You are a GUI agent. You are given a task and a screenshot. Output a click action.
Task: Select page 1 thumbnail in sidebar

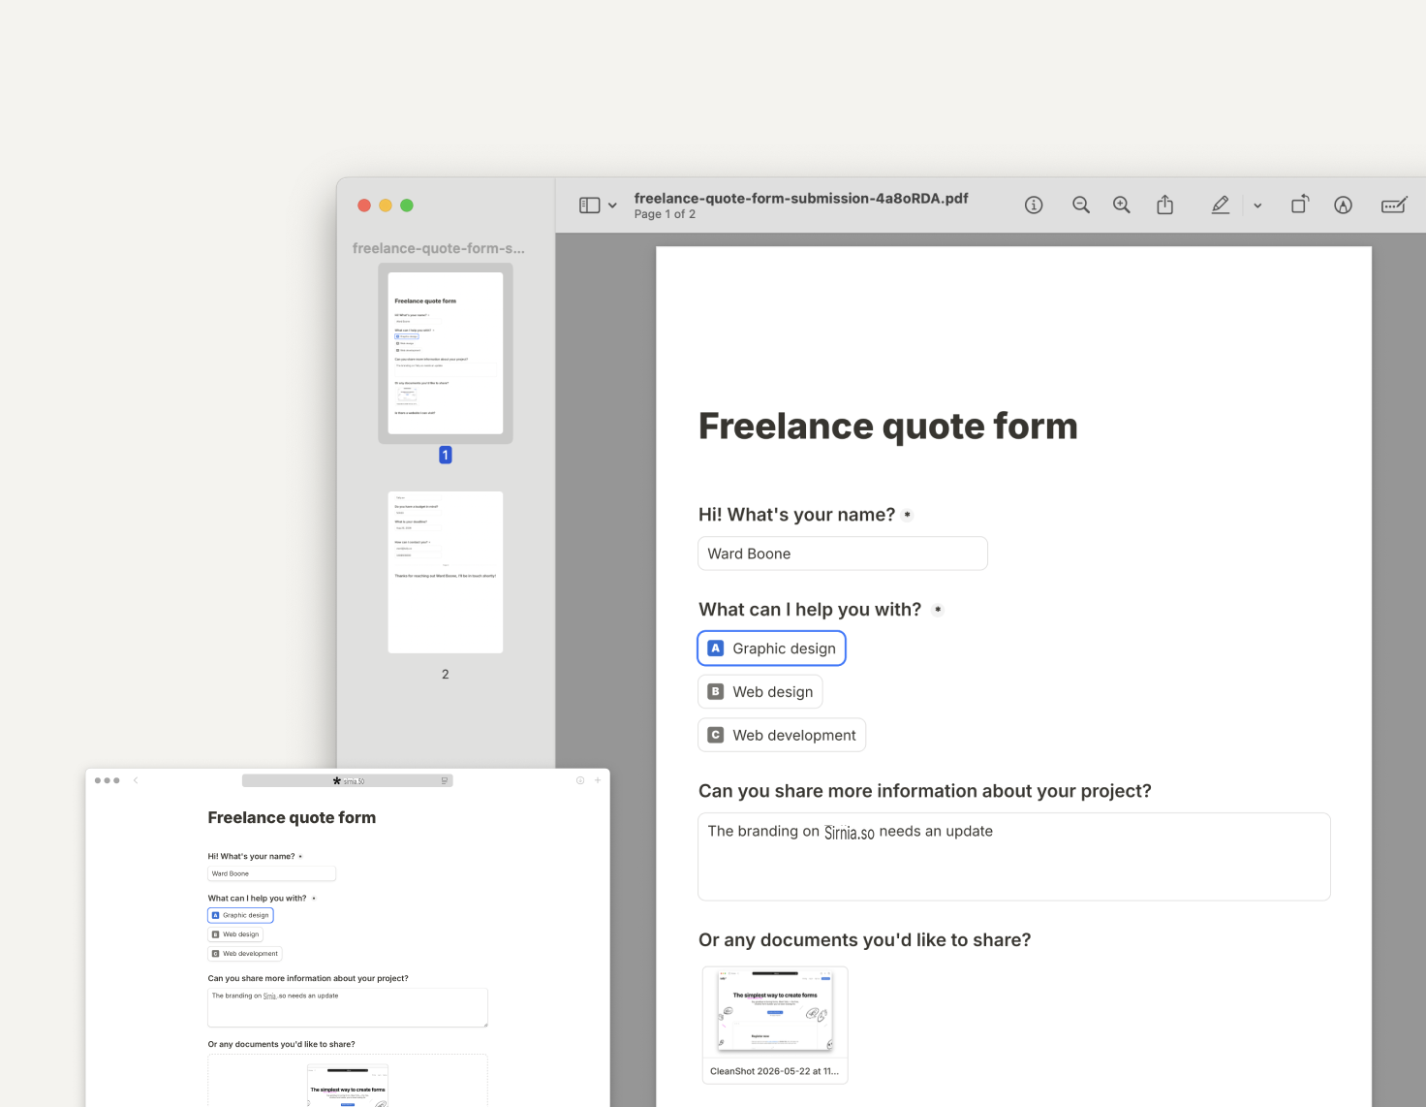click(x=446, y=353)
